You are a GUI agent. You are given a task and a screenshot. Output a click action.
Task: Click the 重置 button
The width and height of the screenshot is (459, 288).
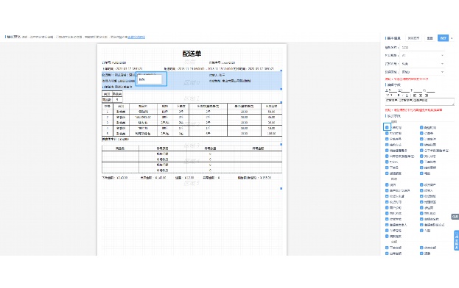pos(430,38)
